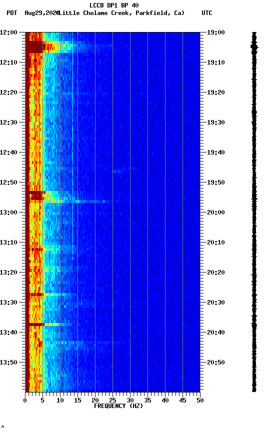The width and height of the screenshot is (276, 432).
Task: Click the '45' frequency axis tick label
Action: point(182,400)
